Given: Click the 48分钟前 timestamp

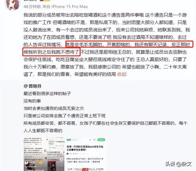Looking at the screenshot, I should pos(32,6).
